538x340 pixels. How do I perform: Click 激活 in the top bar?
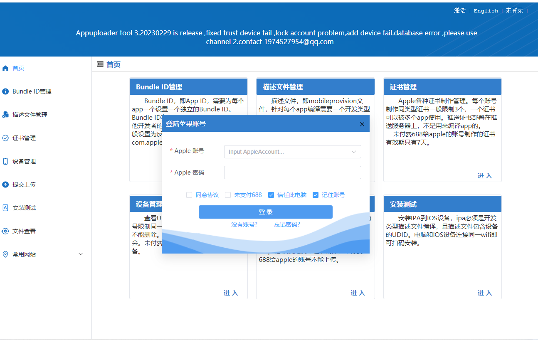460,10
